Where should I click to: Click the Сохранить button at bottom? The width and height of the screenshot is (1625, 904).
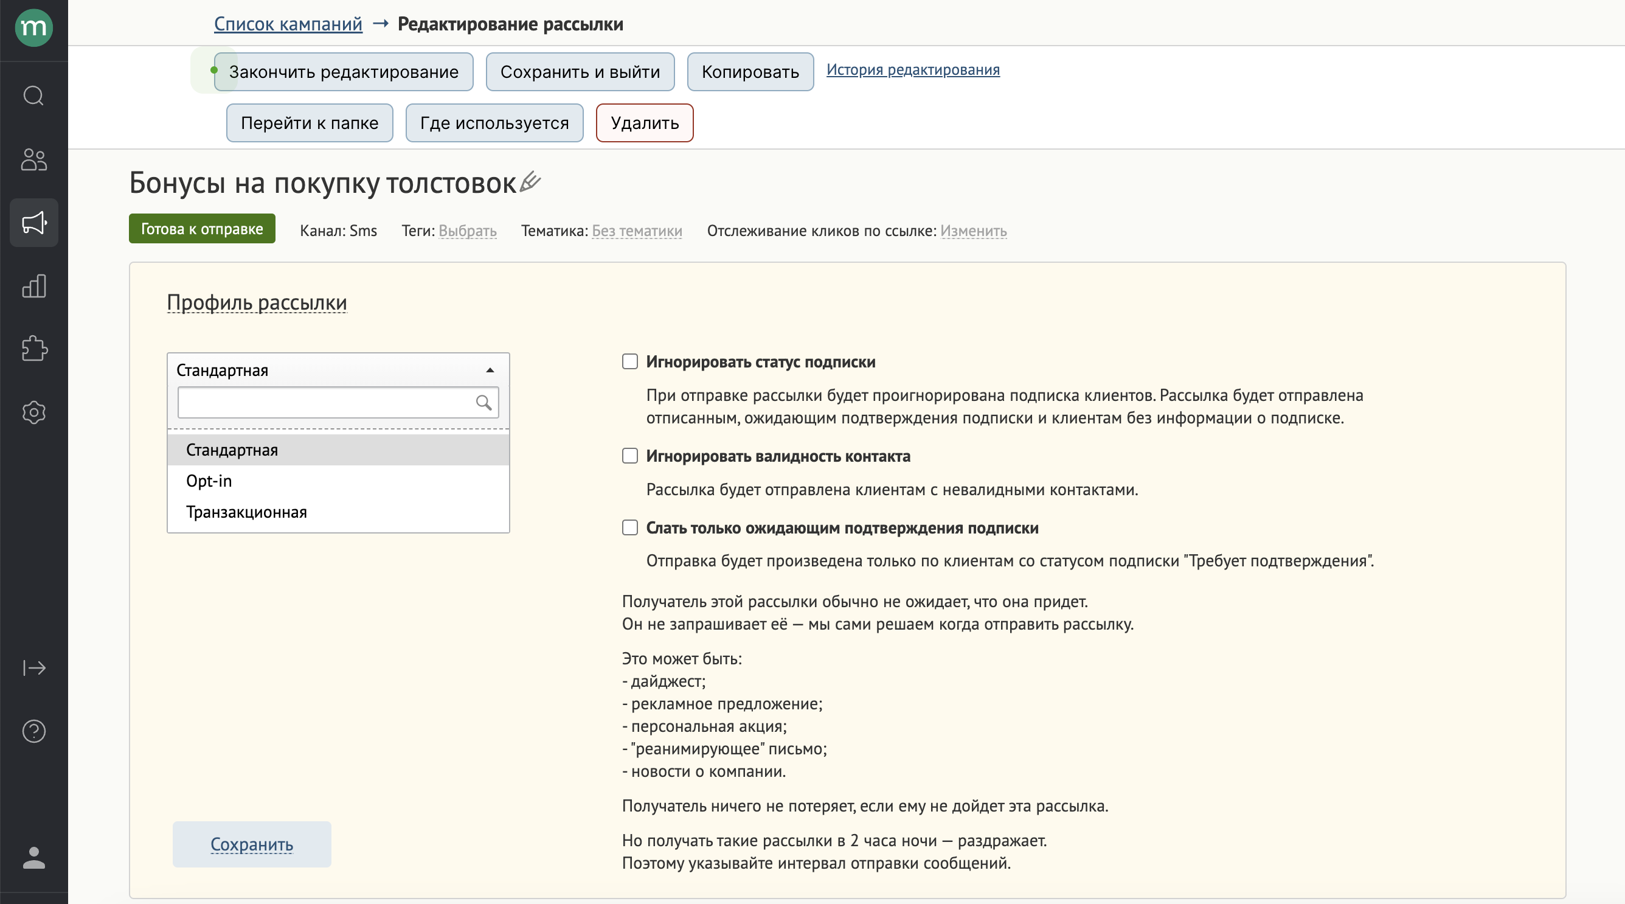coord(252,844)
